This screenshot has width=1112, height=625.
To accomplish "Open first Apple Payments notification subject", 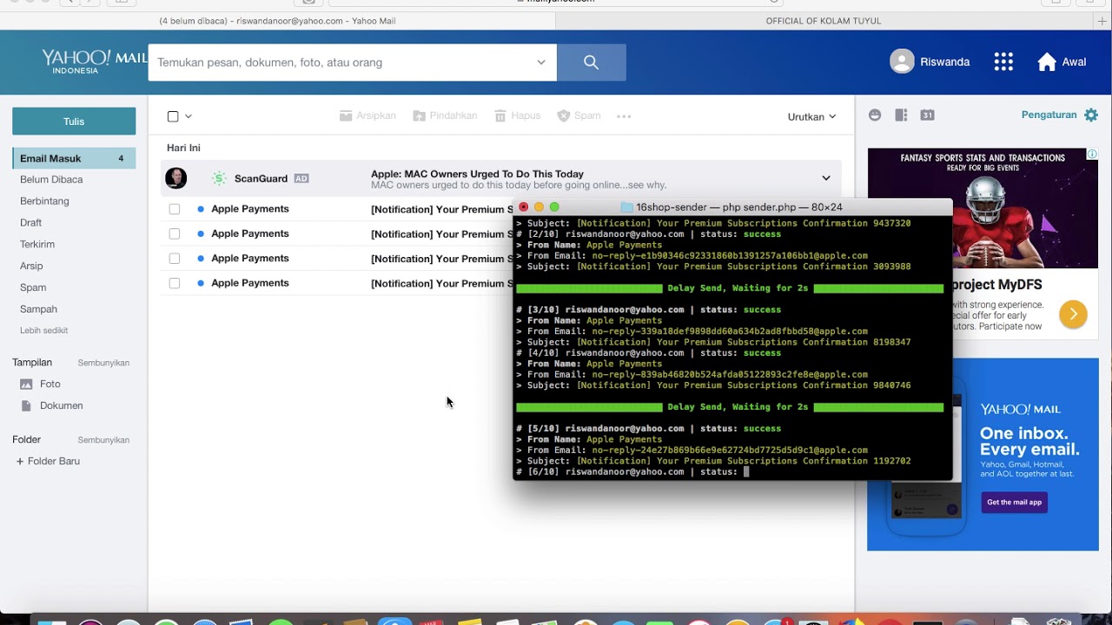I will 441,209.
